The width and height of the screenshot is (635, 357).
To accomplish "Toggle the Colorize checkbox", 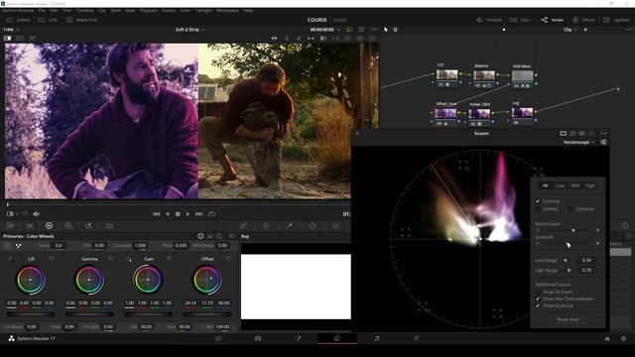I will pos(538,201).
